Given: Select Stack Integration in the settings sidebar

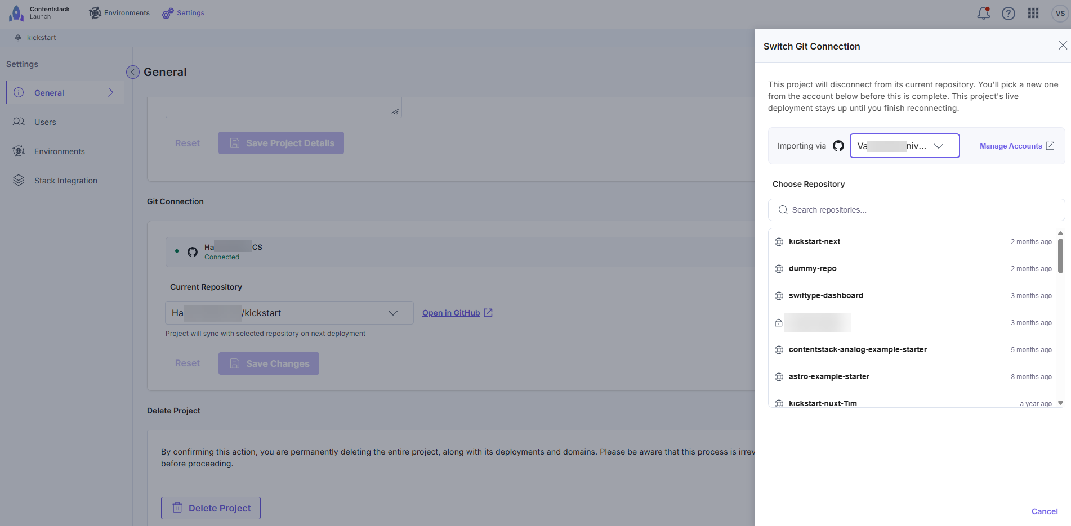Looking at the screenshot, I should point(65,180).
